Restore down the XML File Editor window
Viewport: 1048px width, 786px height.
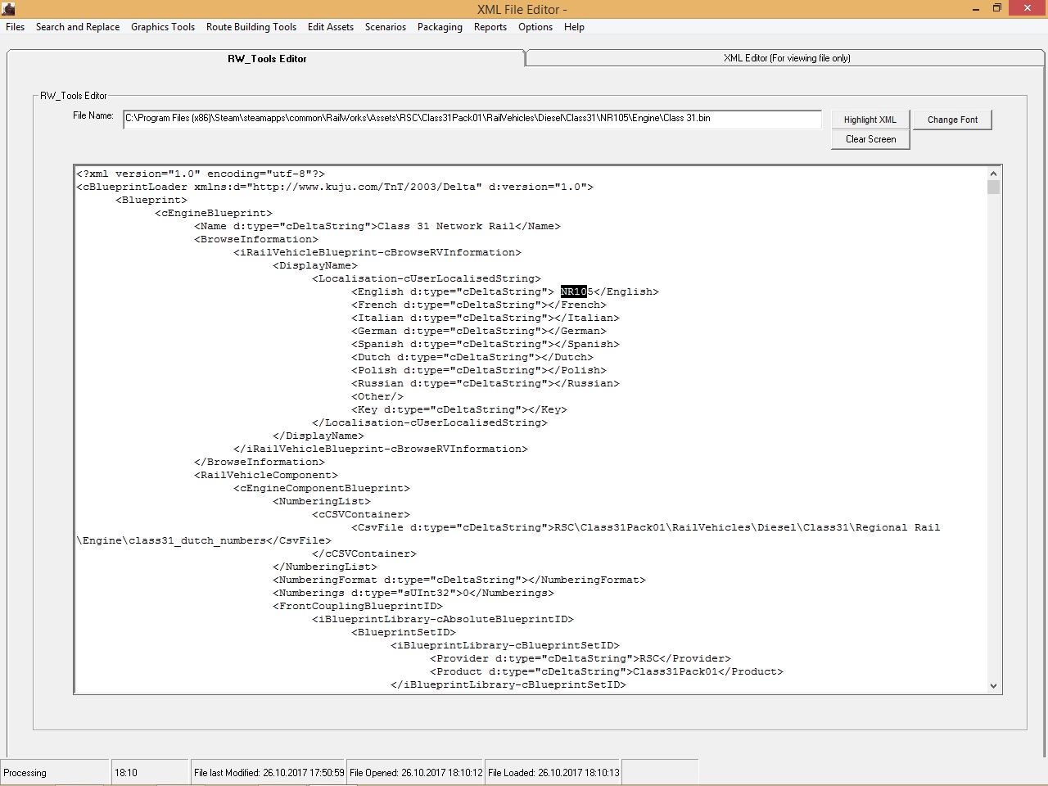point(997,8)
